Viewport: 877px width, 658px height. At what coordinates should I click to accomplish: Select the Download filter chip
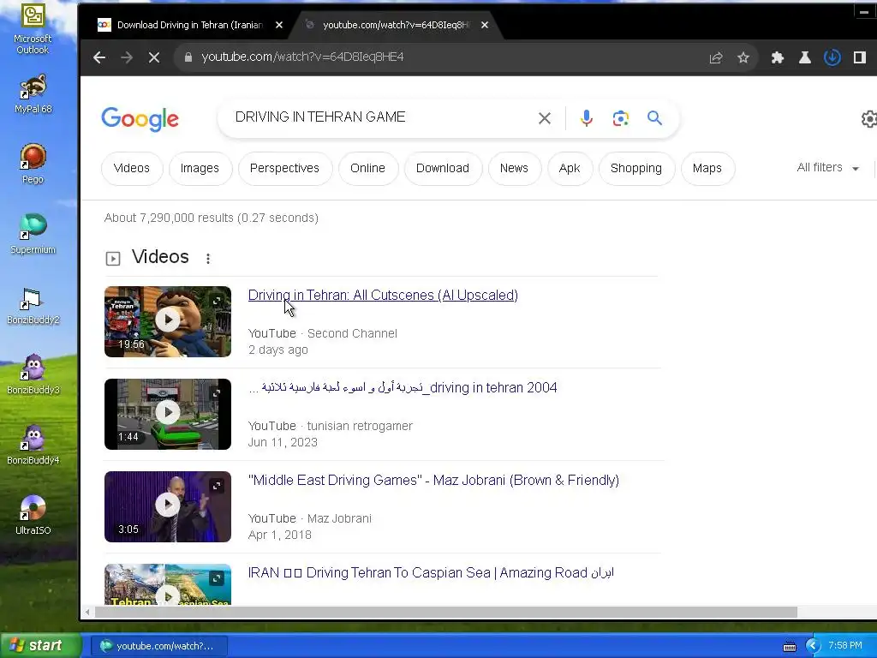443,168
